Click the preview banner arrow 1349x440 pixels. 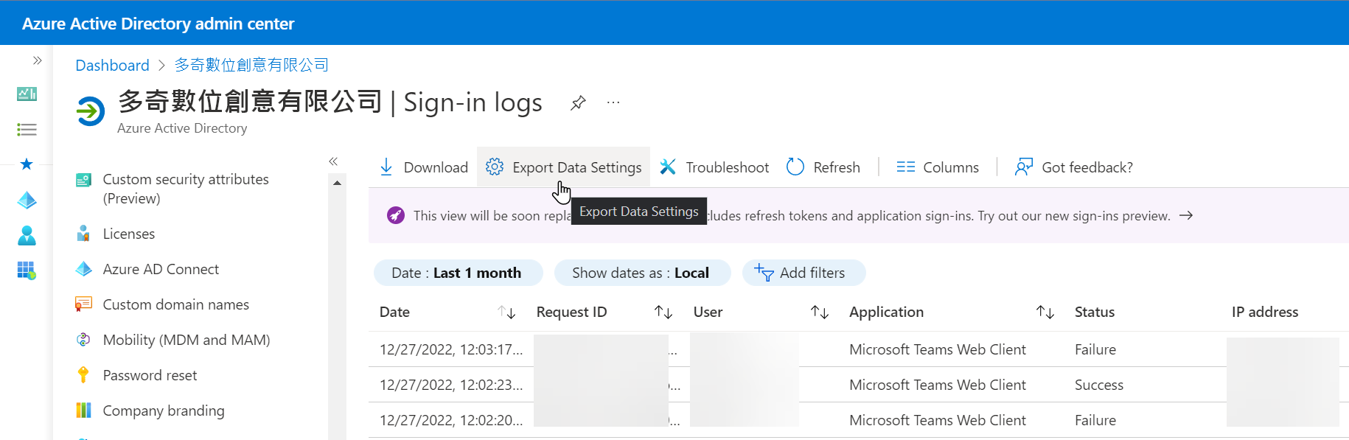[x=1186, y=216]
